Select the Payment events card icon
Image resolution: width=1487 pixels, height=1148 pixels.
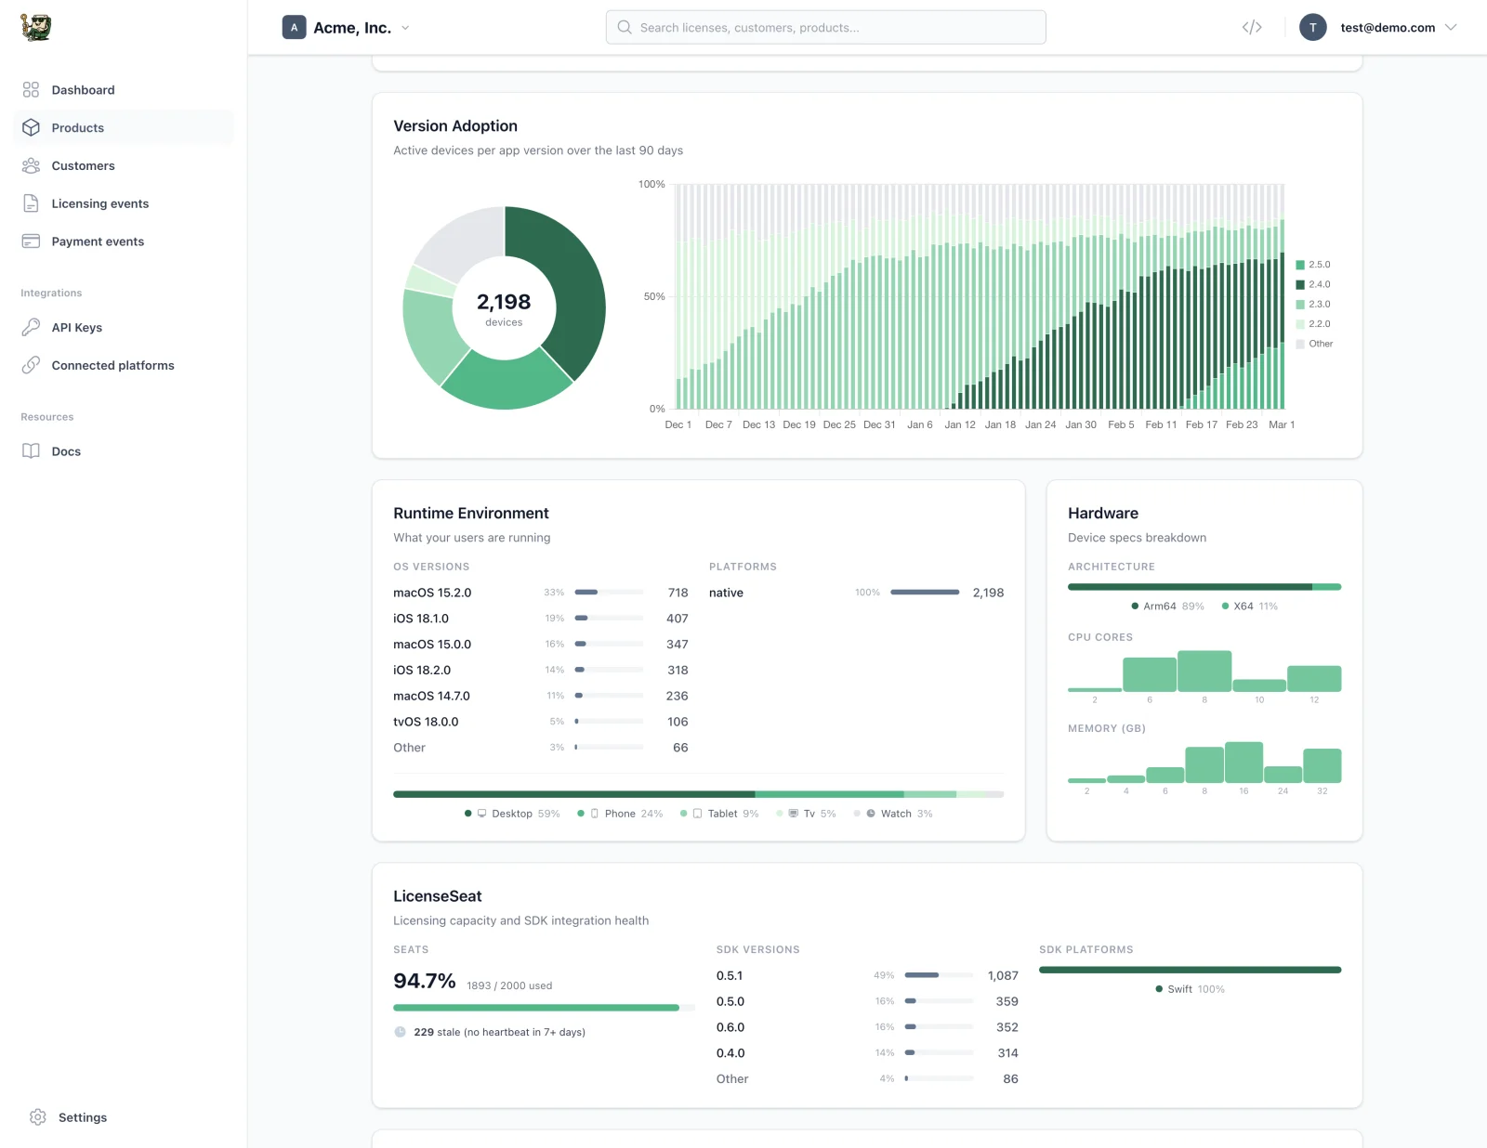coord(31,241)
